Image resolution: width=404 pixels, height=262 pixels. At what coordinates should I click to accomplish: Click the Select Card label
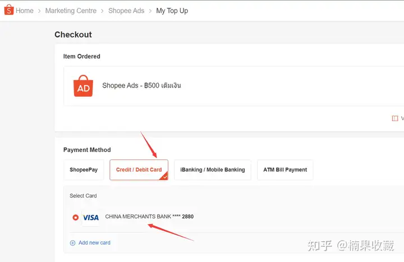83,196
